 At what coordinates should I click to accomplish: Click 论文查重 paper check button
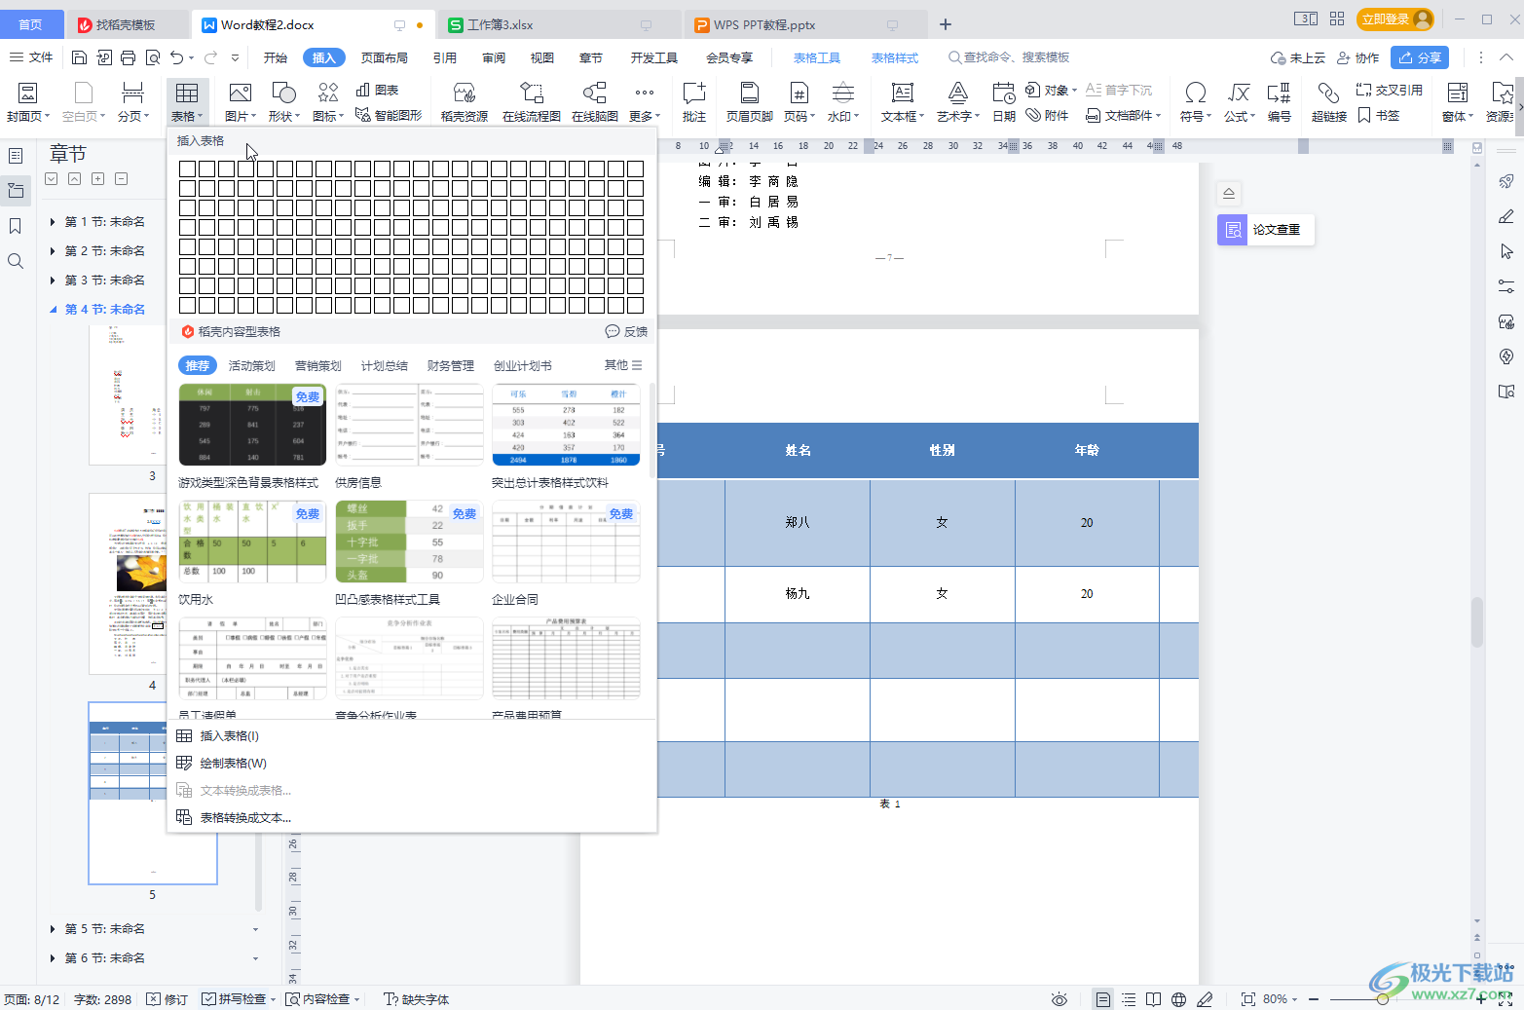(1266, 230)
